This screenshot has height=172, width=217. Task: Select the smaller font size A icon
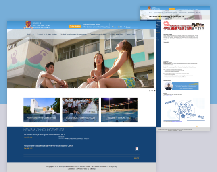click(x=113, y=27)
